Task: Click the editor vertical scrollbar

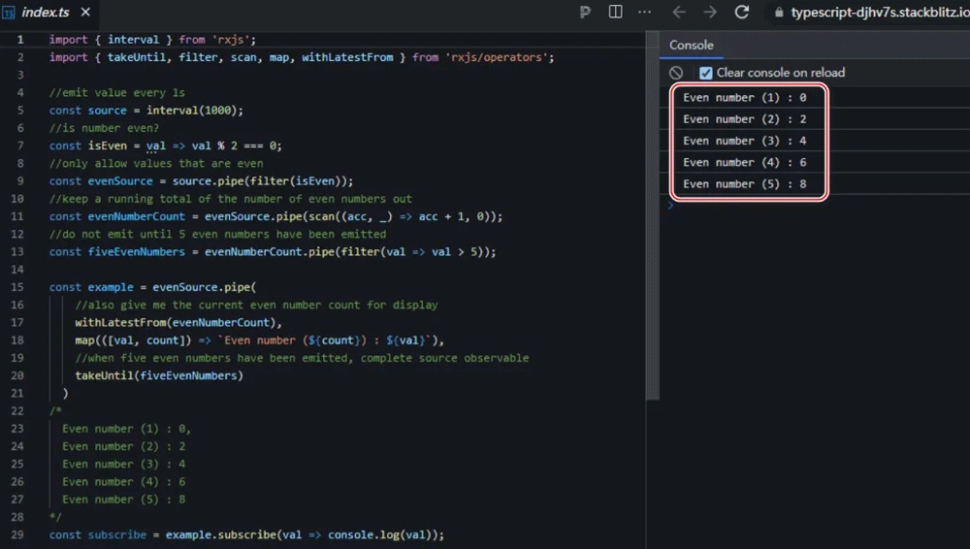Action: click(x=652, y=216)
